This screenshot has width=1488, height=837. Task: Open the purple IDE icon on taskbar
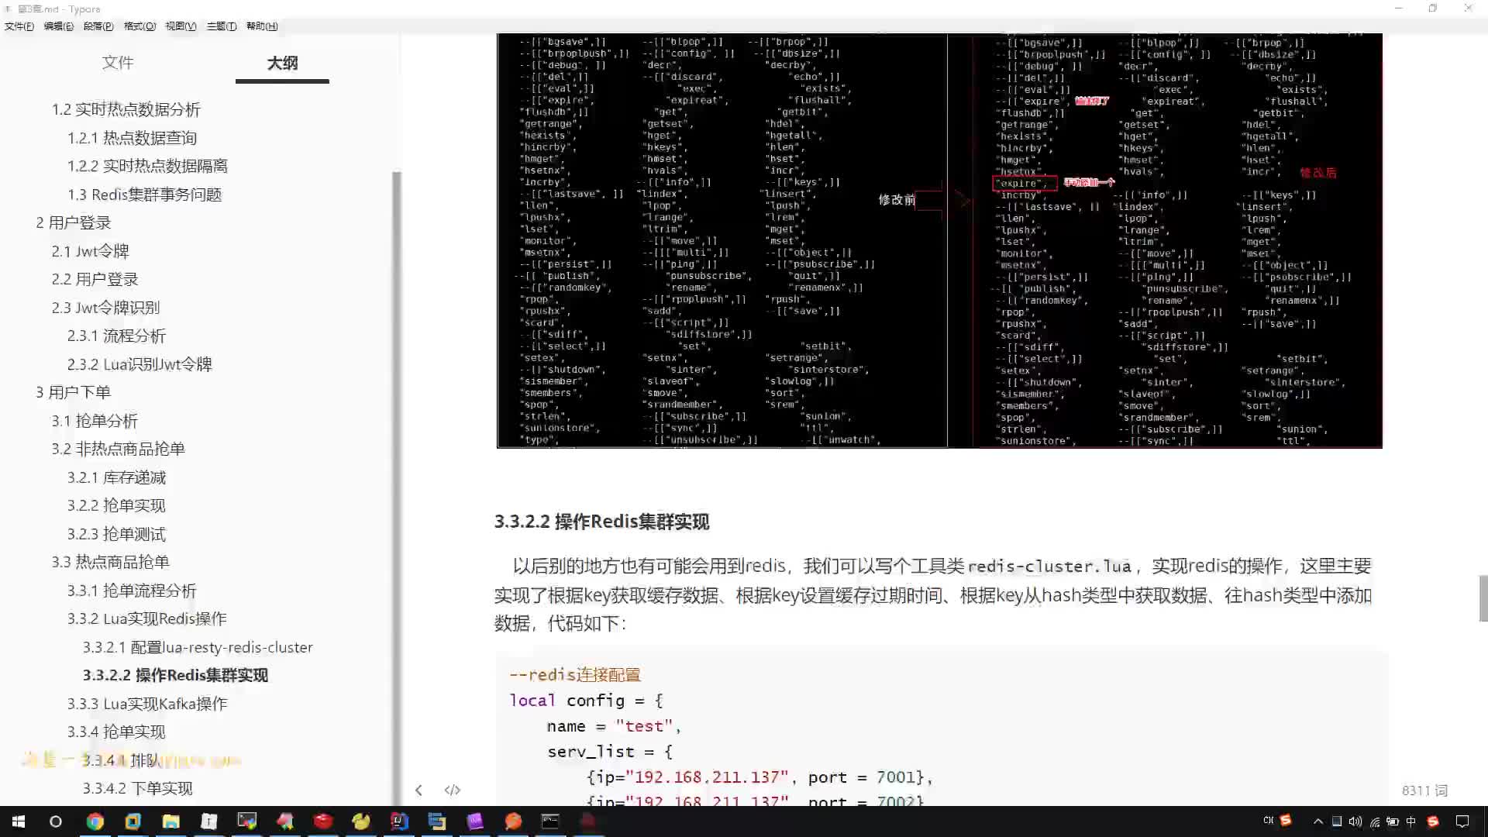[474, 821]
